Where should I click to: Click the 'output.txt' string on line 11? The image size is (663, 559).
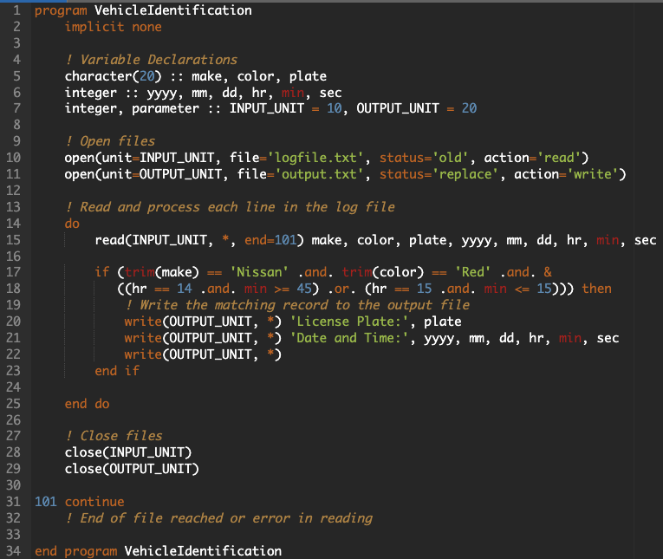[319, 174]
